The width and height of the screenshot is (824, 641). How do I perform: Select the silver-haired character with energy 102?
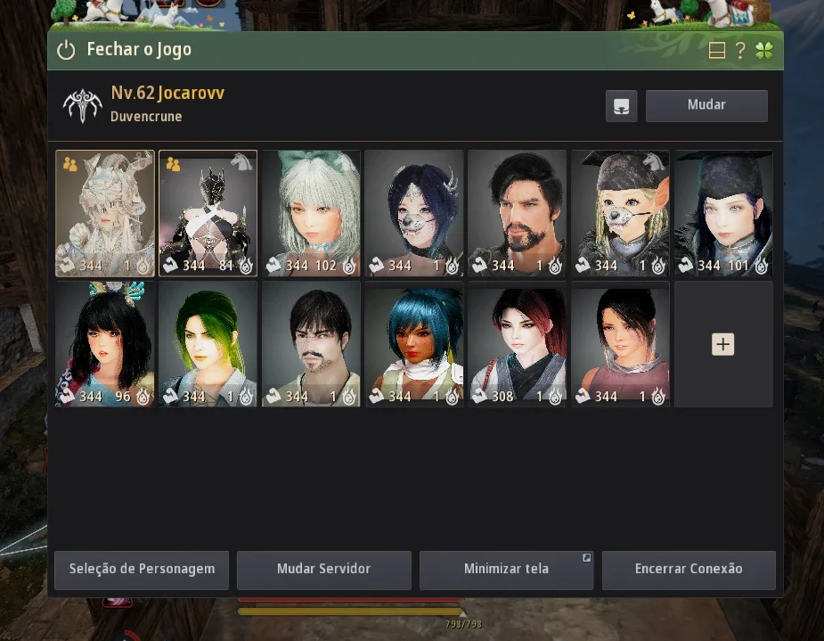click(311, 213)
